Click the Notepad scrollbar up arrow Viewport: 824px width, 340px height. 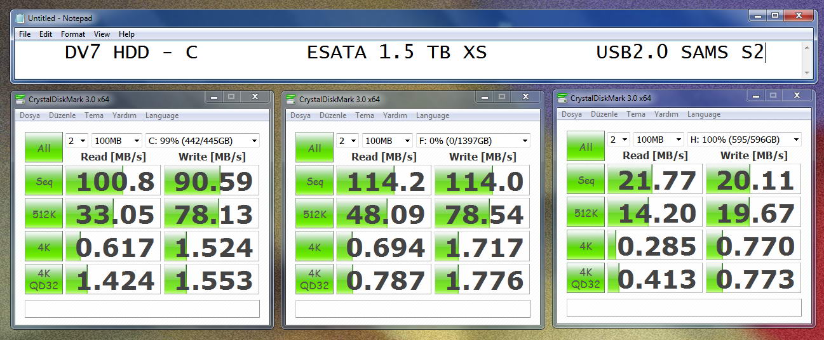coord(807,48)
